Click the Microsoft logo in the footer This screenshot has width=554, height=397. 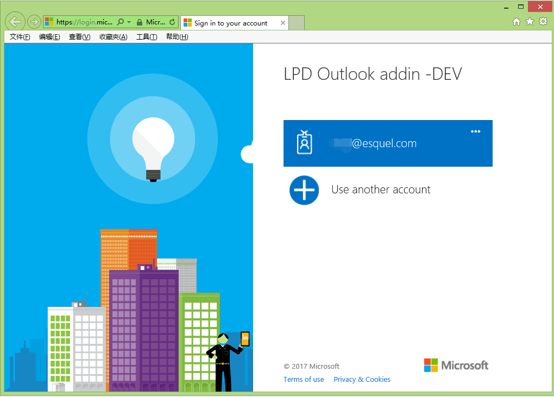click(x=456, y=365)
